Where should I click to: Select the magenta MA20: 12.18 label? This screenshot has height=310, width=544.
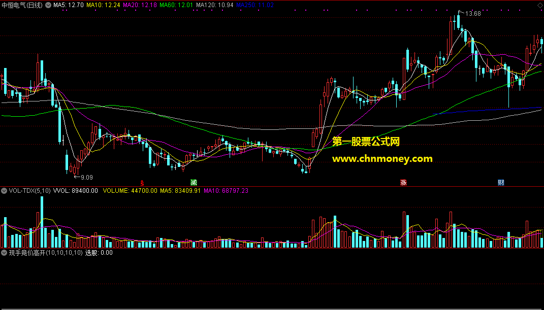pos(140,5)
